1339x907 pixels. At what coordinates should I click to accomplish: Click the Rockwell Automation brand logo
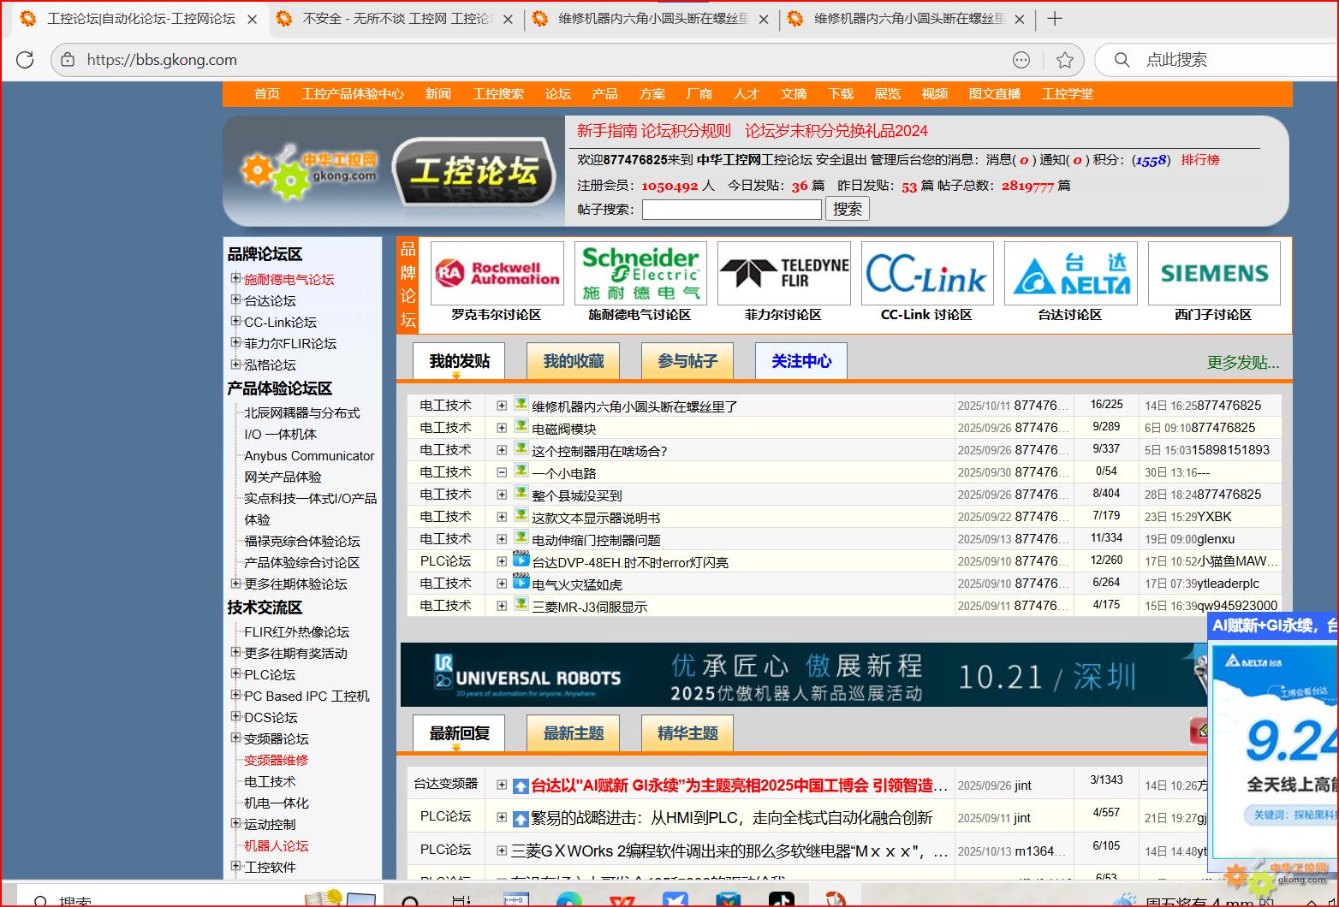tap(497, 274)
